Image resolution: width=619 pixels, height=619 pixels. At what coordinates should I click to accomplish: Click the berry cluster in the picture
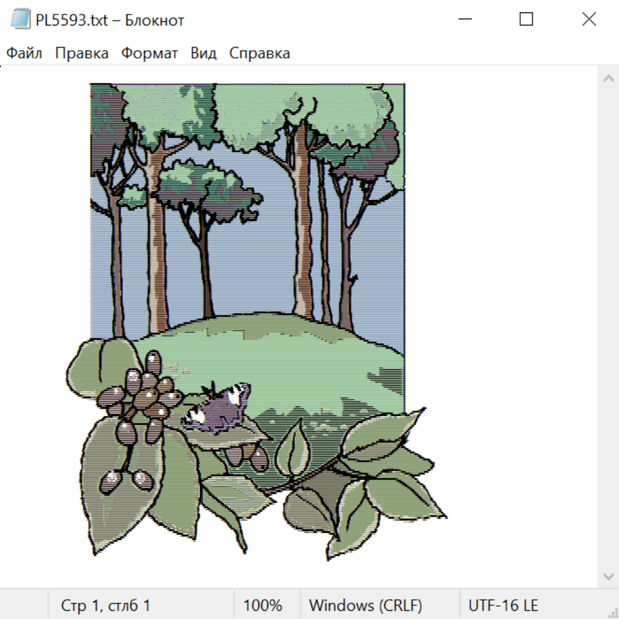tap(141, 395)
